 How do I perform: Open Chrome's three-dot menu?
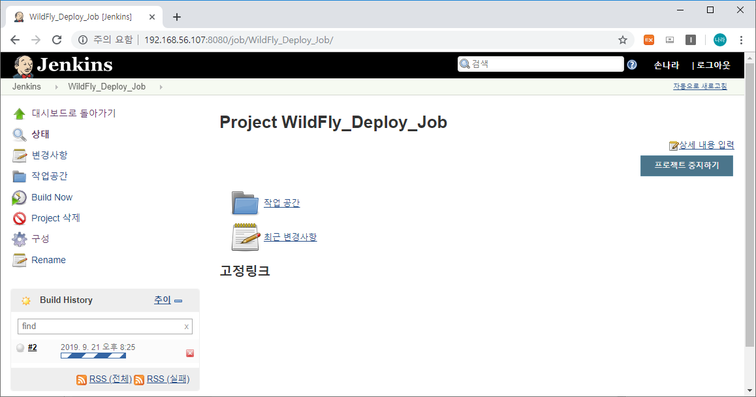tap(741, 40)
